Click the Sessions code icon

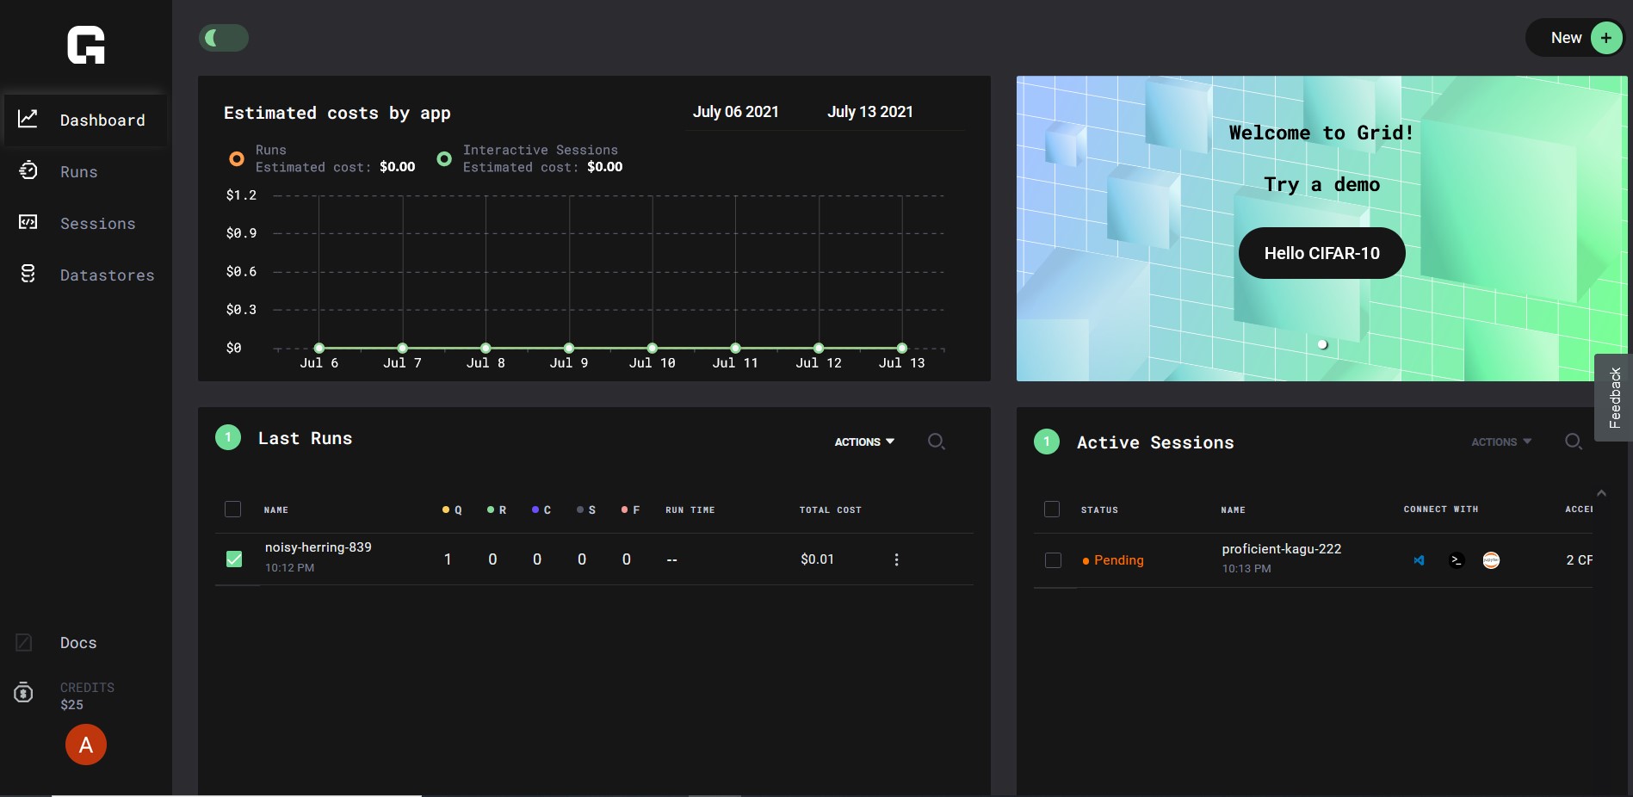[x=28, y=222]
